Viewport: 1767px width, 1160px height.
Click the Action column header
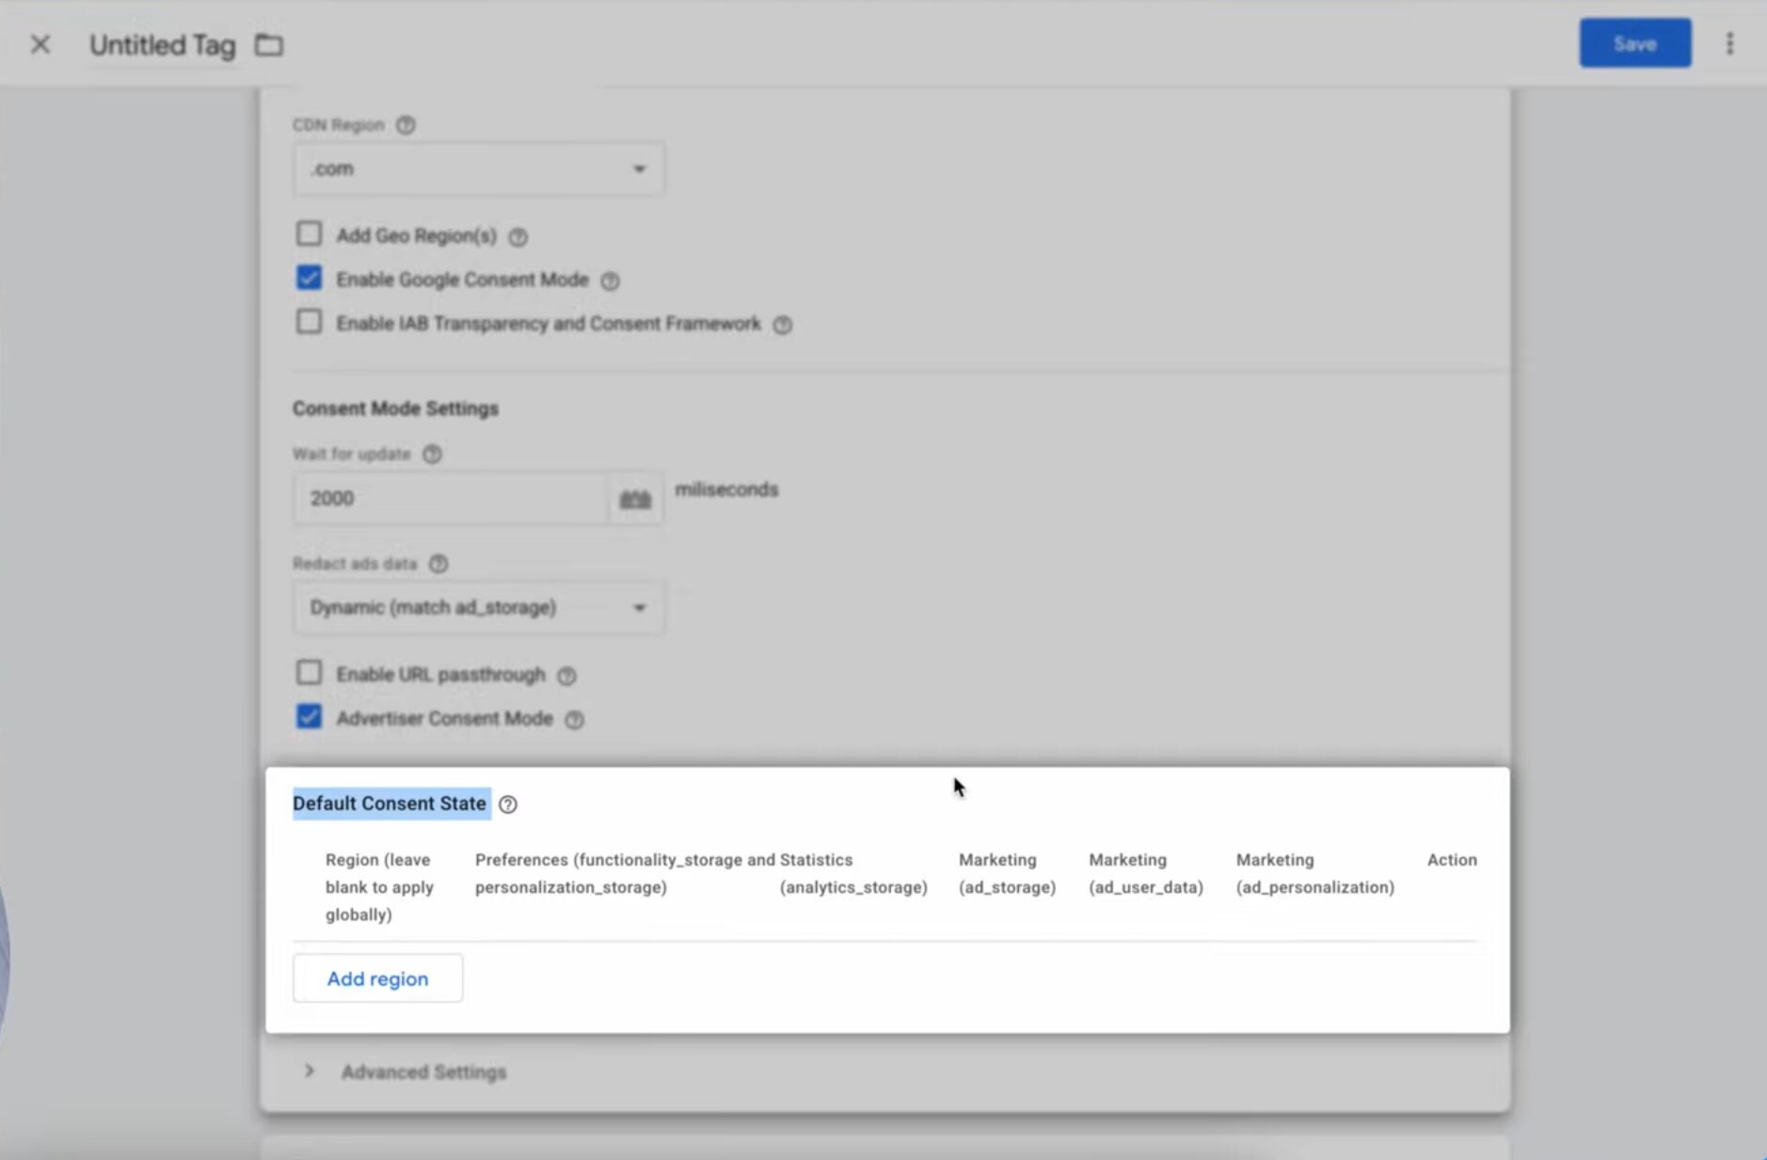coord(1452,860)
